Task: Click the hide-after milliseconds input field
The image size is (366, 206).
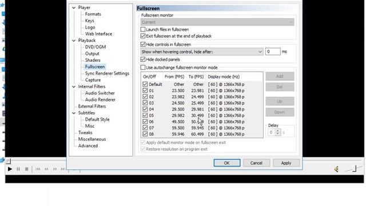Action: click(273, 51)
